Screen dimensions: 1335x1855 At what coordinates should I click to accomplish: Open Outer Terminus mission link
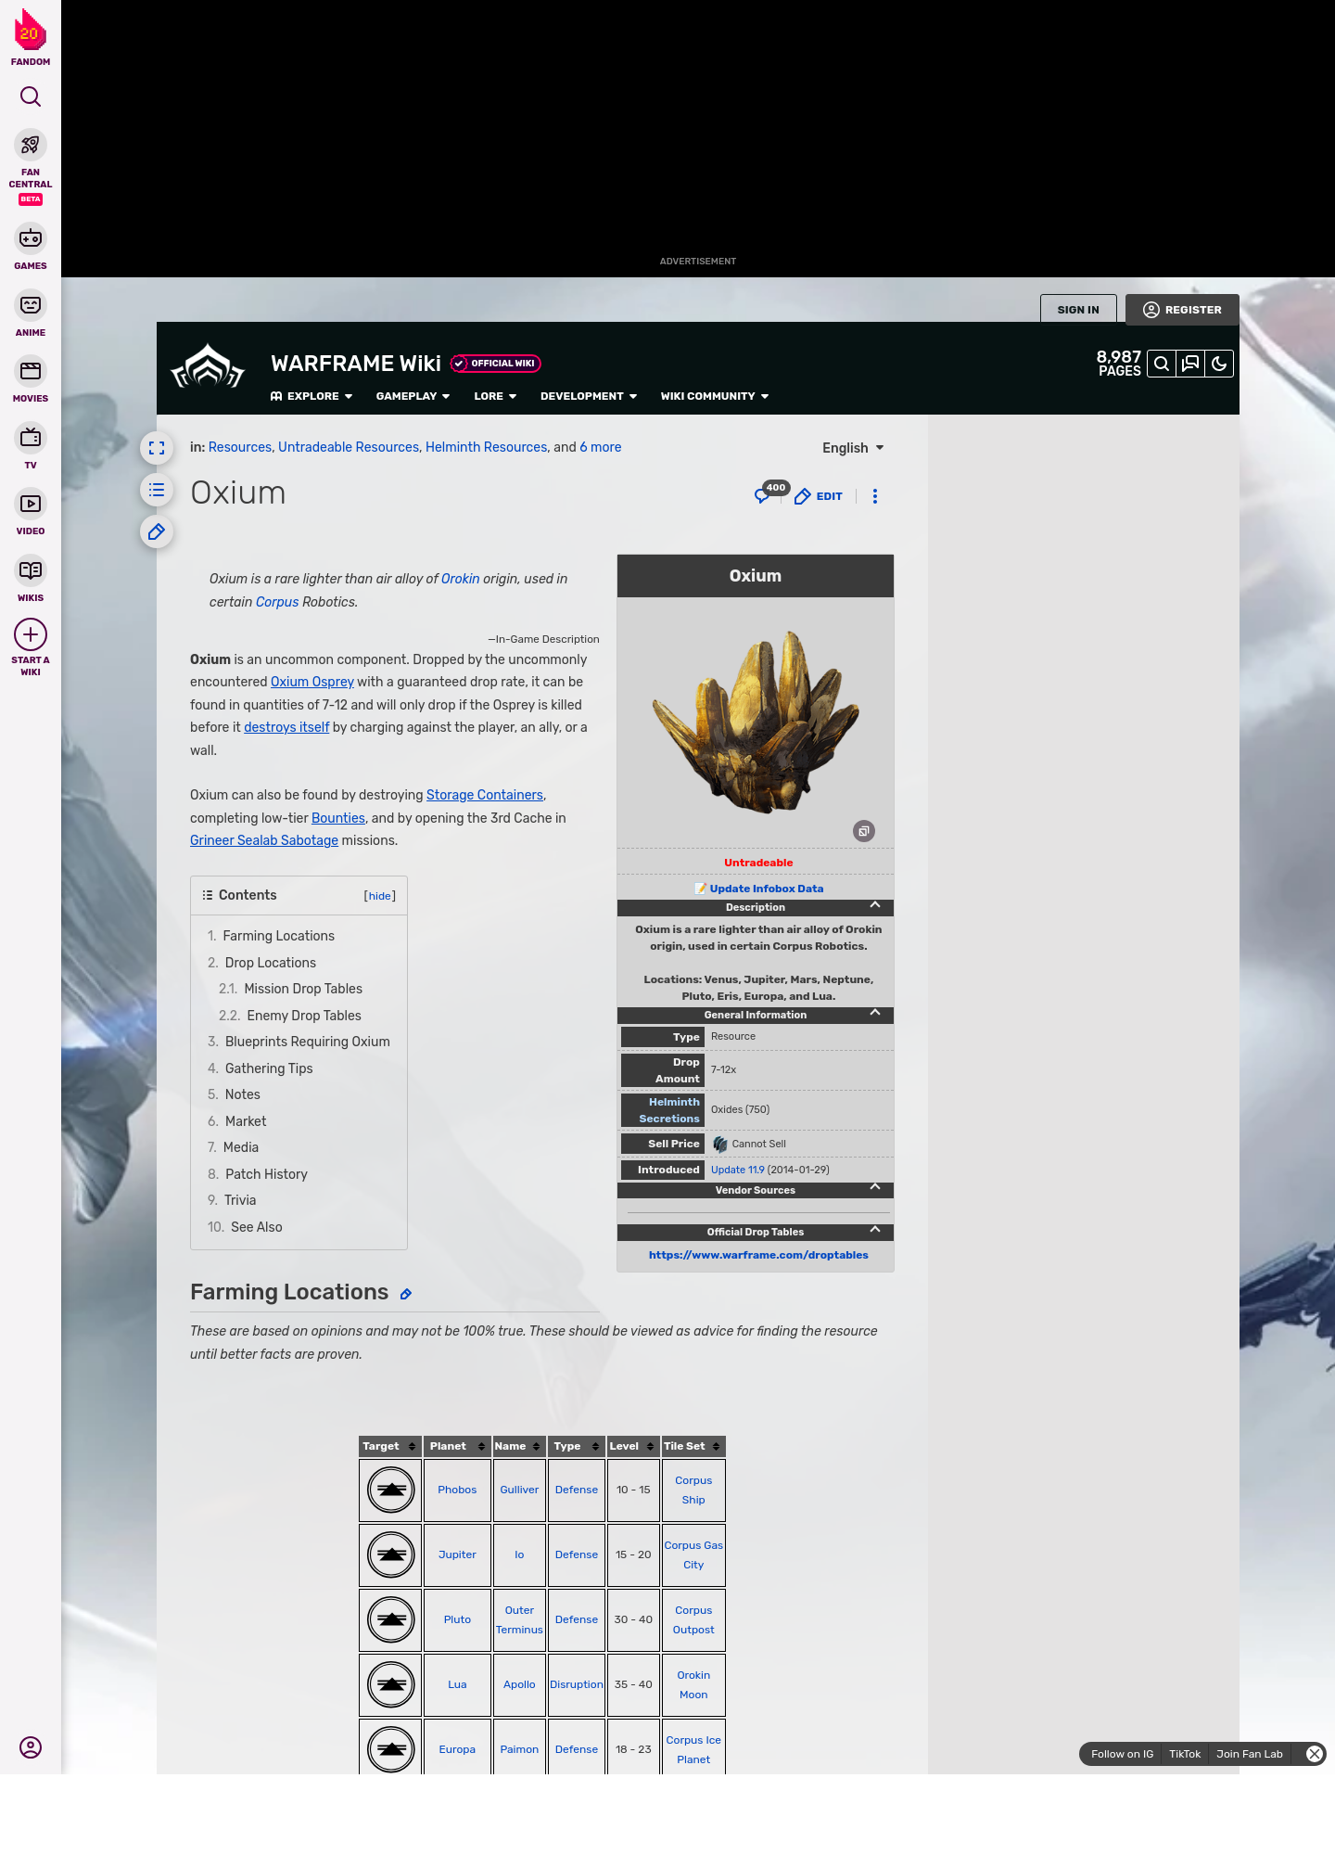coord(519,1619)
